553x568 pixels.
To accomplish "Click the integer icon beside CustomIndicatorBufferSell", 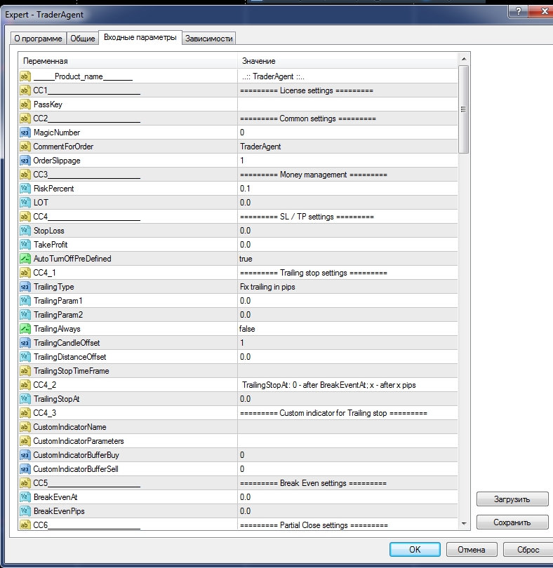I will point(25,469).
